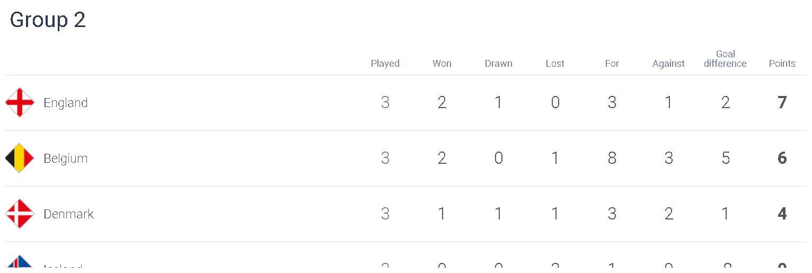Select England's points total of 7
812x273 pixels.
782,102
